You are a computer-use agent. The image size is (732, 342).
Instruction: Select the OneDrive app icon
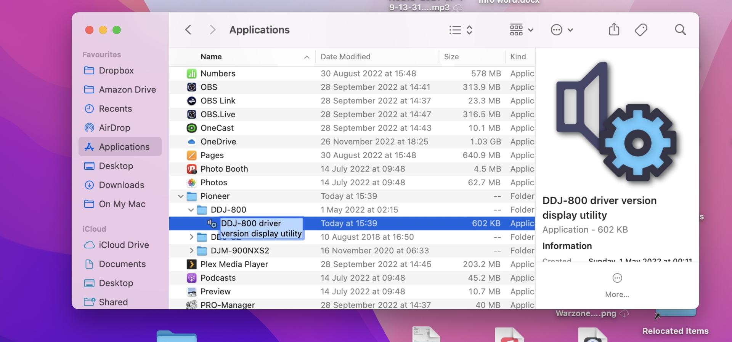click(x=191, y=142)
